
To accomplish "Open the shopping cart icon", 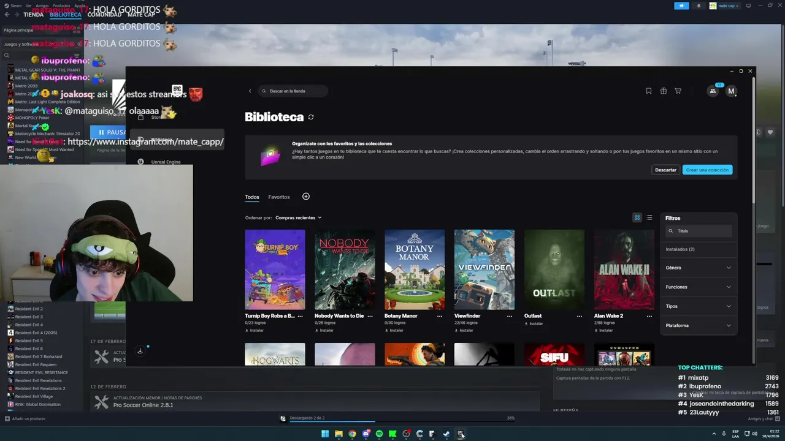I will tap(678, 91).
